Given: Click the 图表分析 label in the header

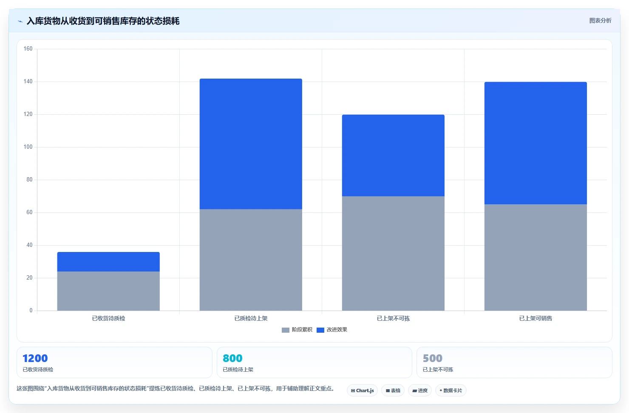Looking at the screenshot, I should [600, 20].
